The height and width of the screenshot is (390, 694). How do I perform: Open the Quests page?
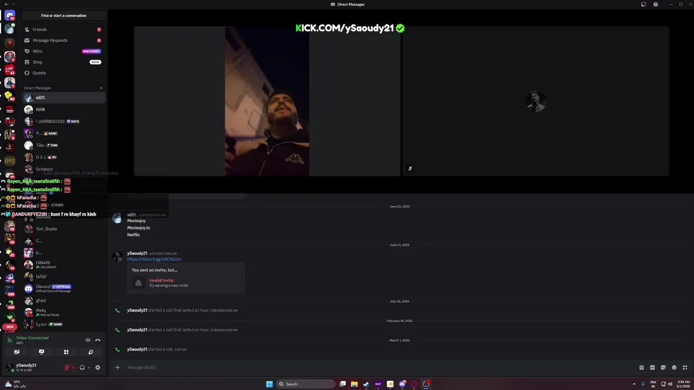[x=63, y=73]
